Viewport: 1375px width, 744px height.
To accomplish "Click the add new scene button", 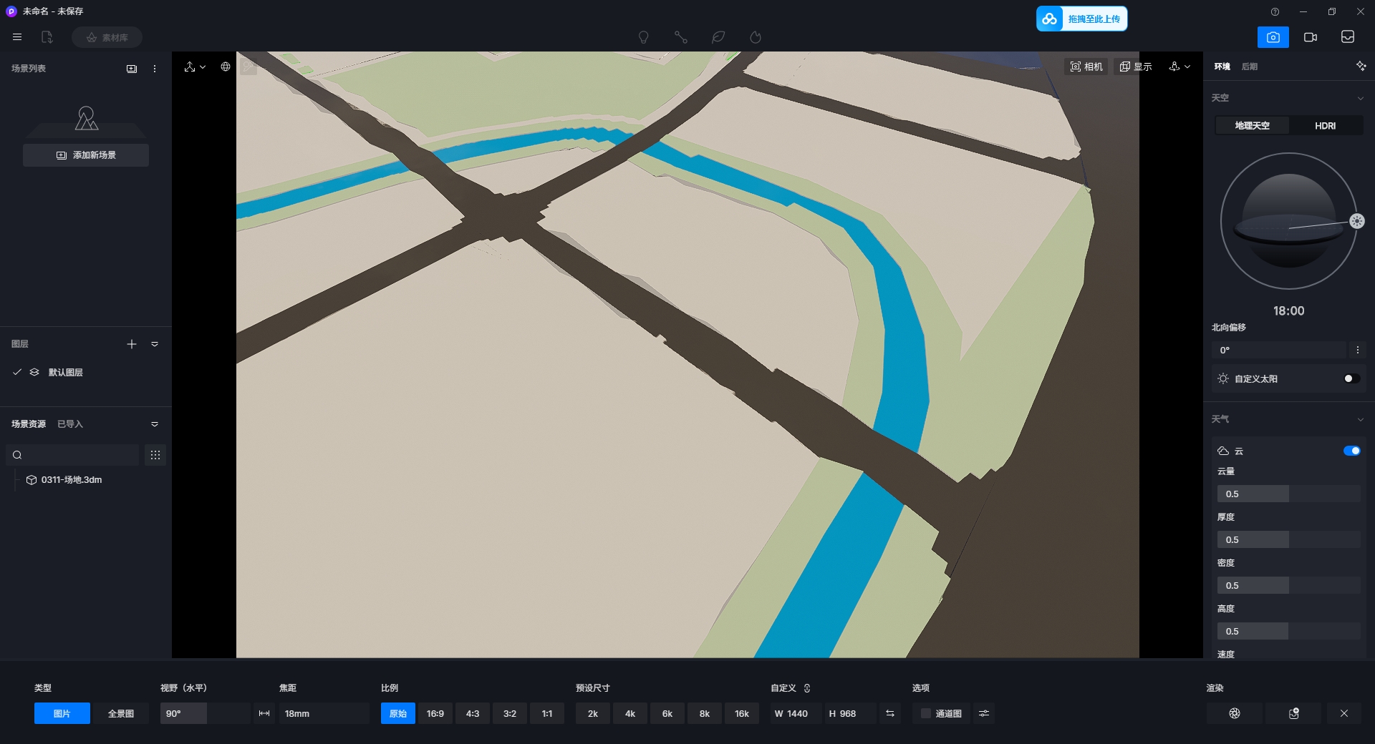I will [x=86, y=155].
